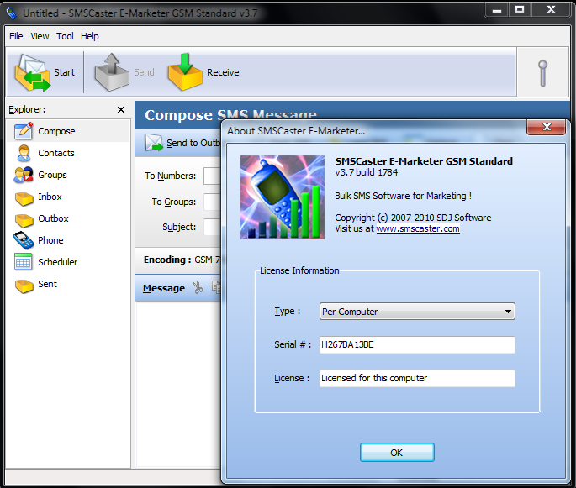Click the Serial # input field
The height and width of the screenshot is (488, 576).
[417, 344]
